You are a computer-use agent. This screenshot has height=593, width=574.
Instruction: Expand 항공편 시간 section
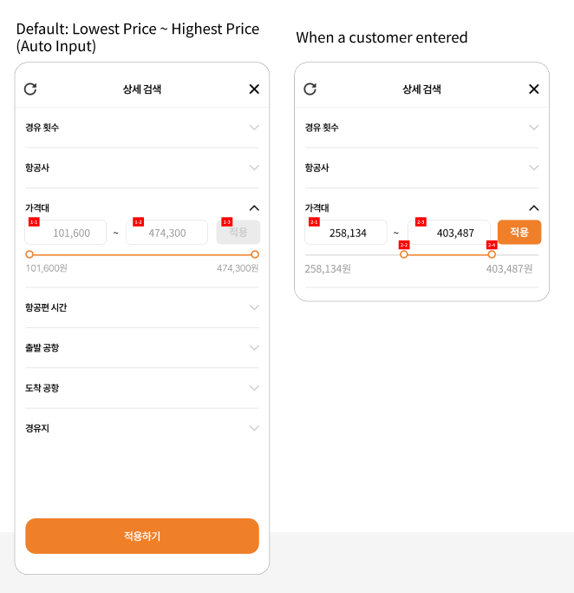click(x=254, y=307)
